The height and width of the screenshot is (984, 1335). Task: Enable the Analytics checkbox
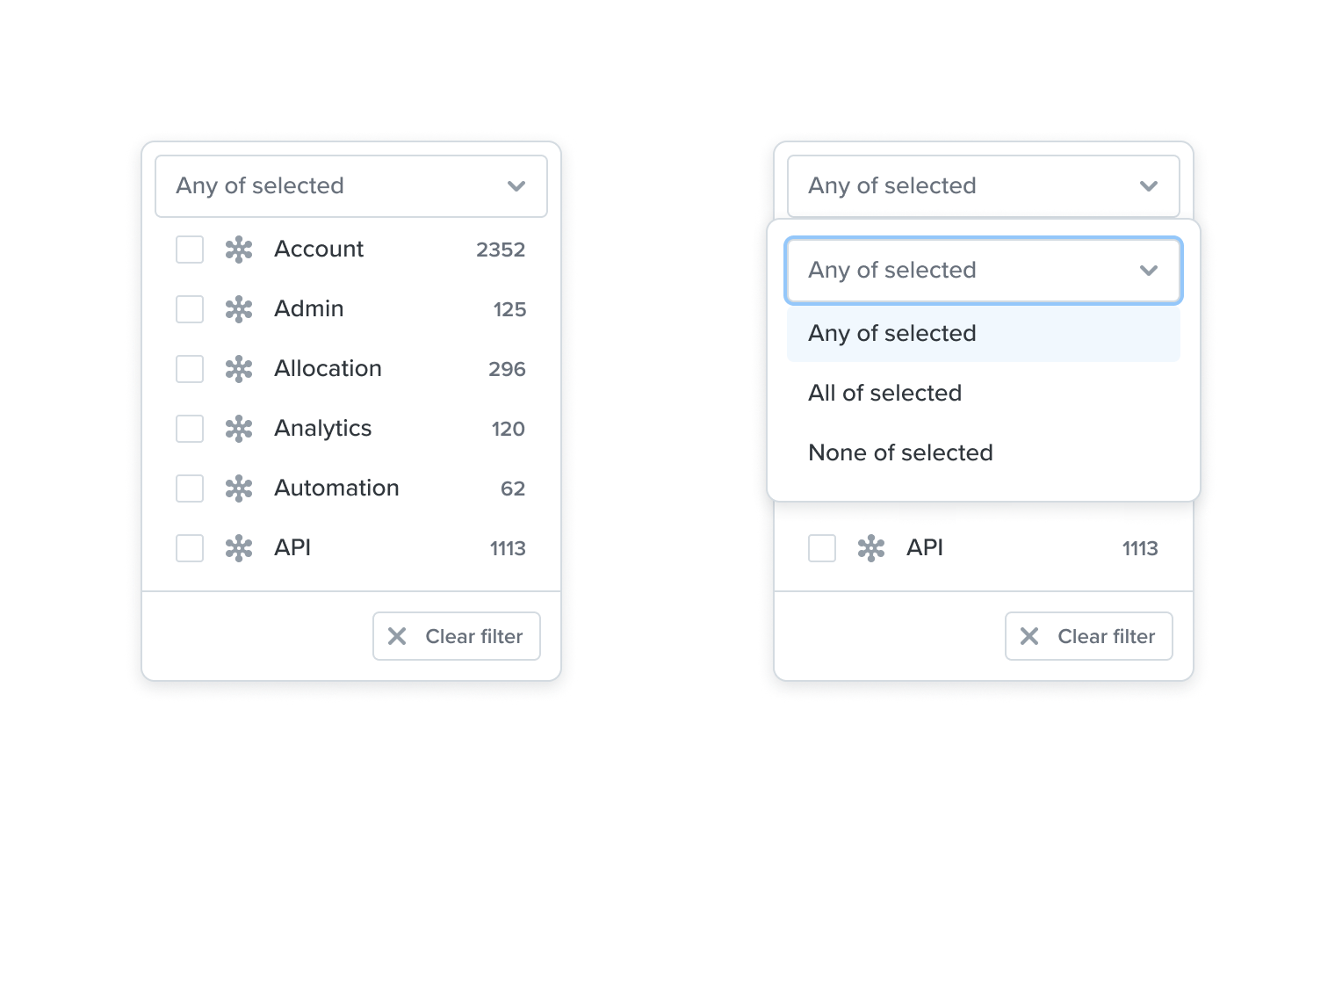190,429
